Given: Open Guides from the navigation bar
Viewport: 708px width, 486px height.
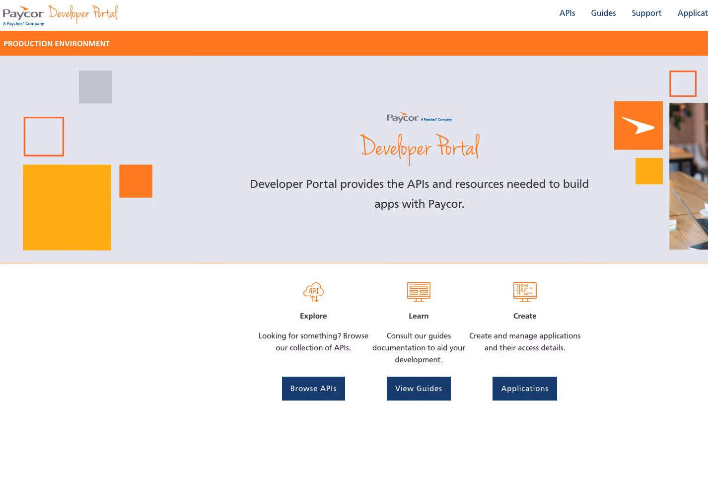Looking at the screenshot, I should [x=603, y=13].
